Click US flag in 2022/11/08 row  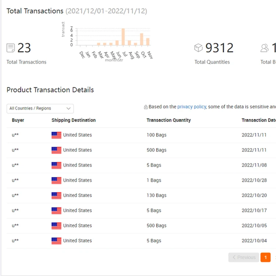click(56, 165)
